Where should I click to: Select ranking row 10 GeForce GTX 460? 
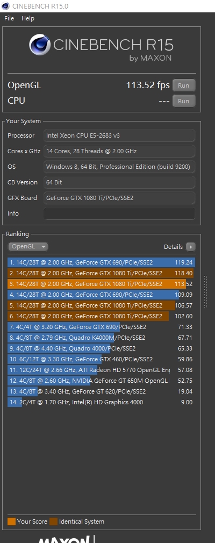coord(102,359)
